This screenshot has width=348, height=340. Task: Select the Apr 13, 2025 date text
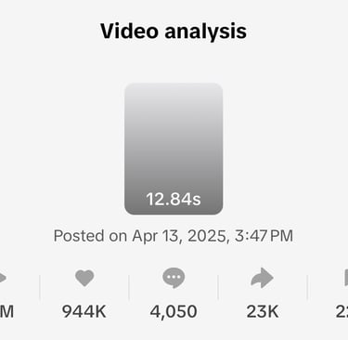pos(180,236)
